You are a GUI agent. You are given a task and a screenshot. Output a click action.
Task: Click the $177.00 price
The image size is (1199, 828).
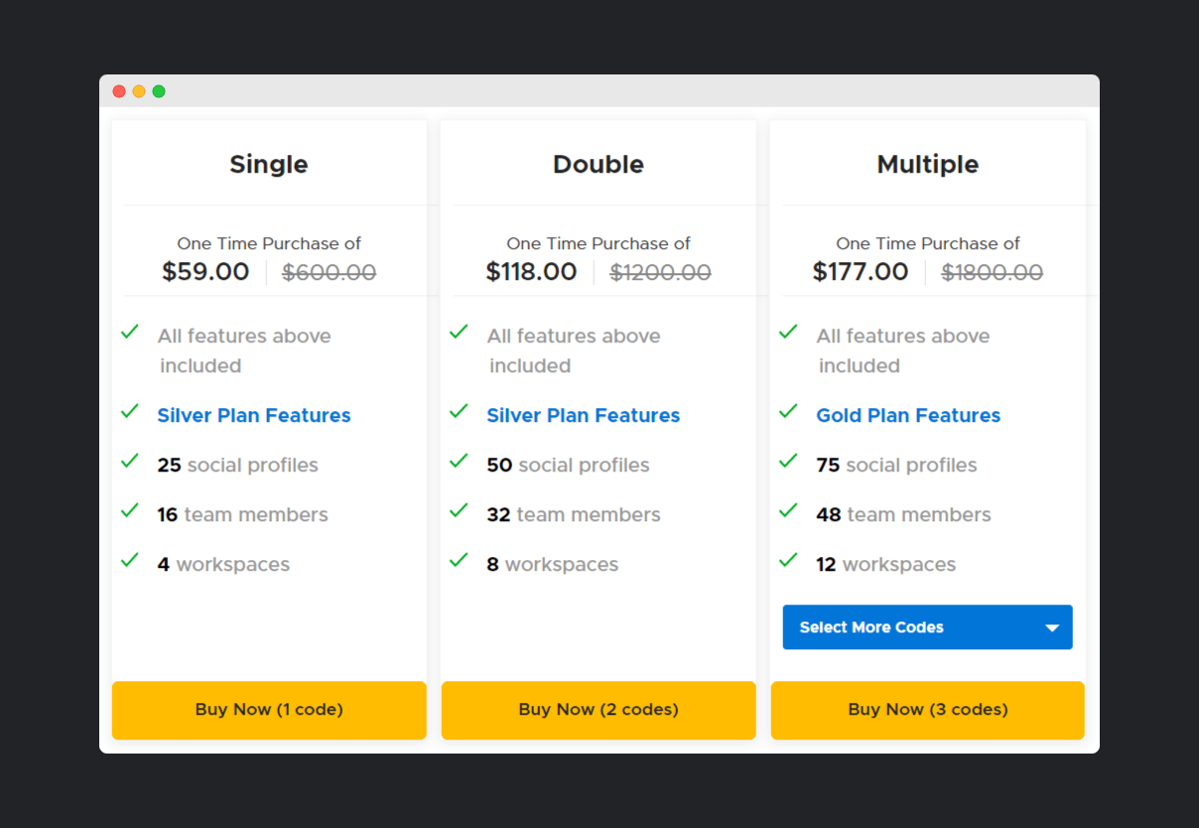tap(861, 272)
